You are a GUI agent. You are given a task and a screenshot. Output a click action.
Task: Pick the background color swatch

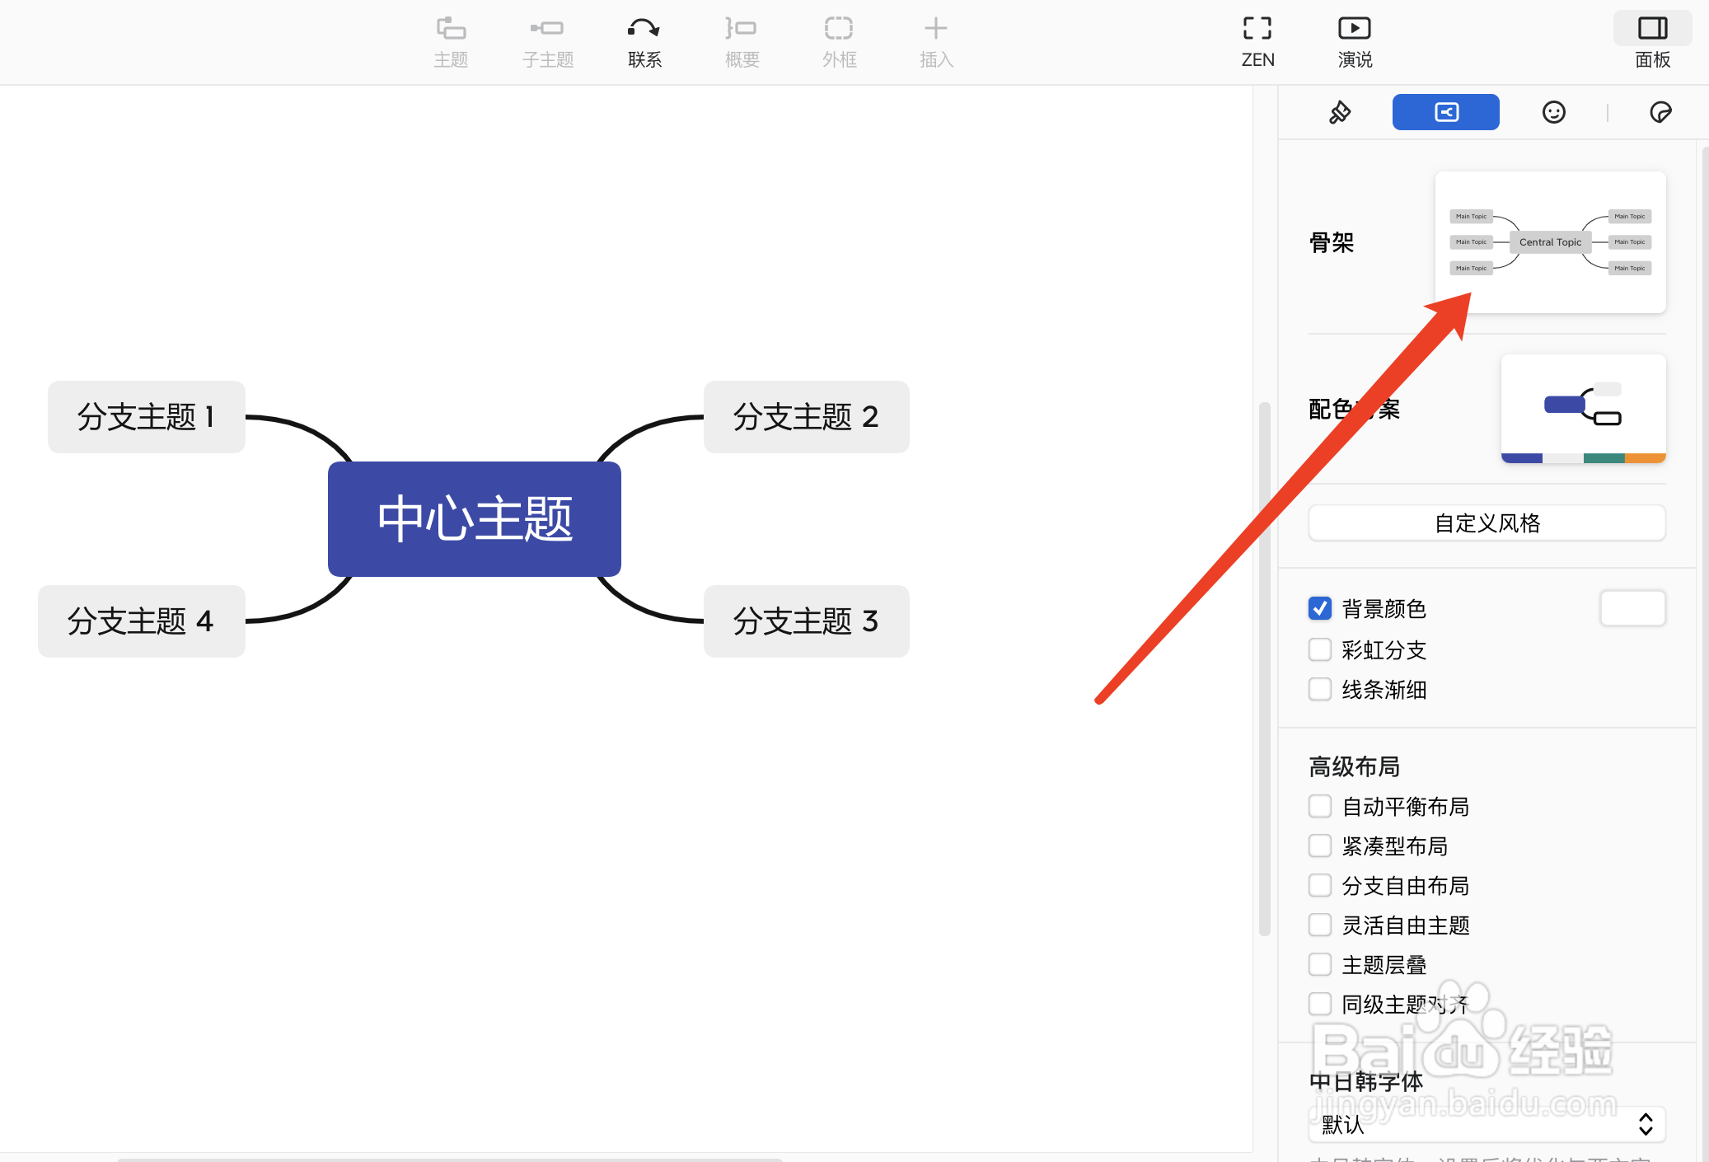(x=1633, y=608)
